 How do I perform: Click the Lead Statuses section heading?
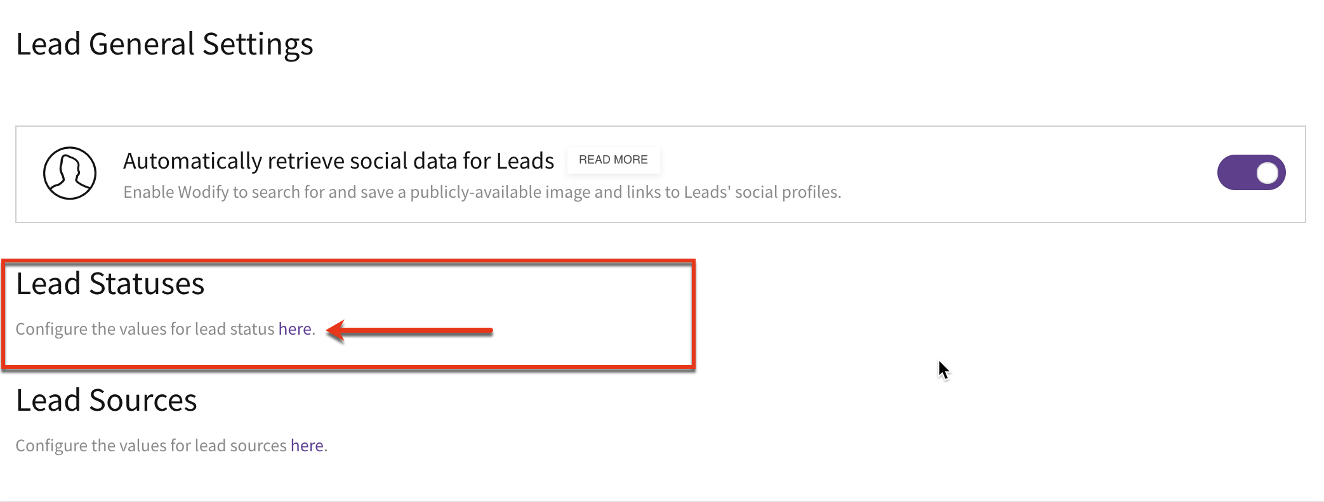pyautogui.click(x=111, y=284)
